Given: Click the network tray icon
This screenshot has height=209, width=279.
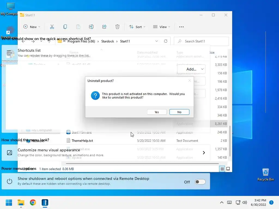Looking at the screenshot, I should (238, 202).
